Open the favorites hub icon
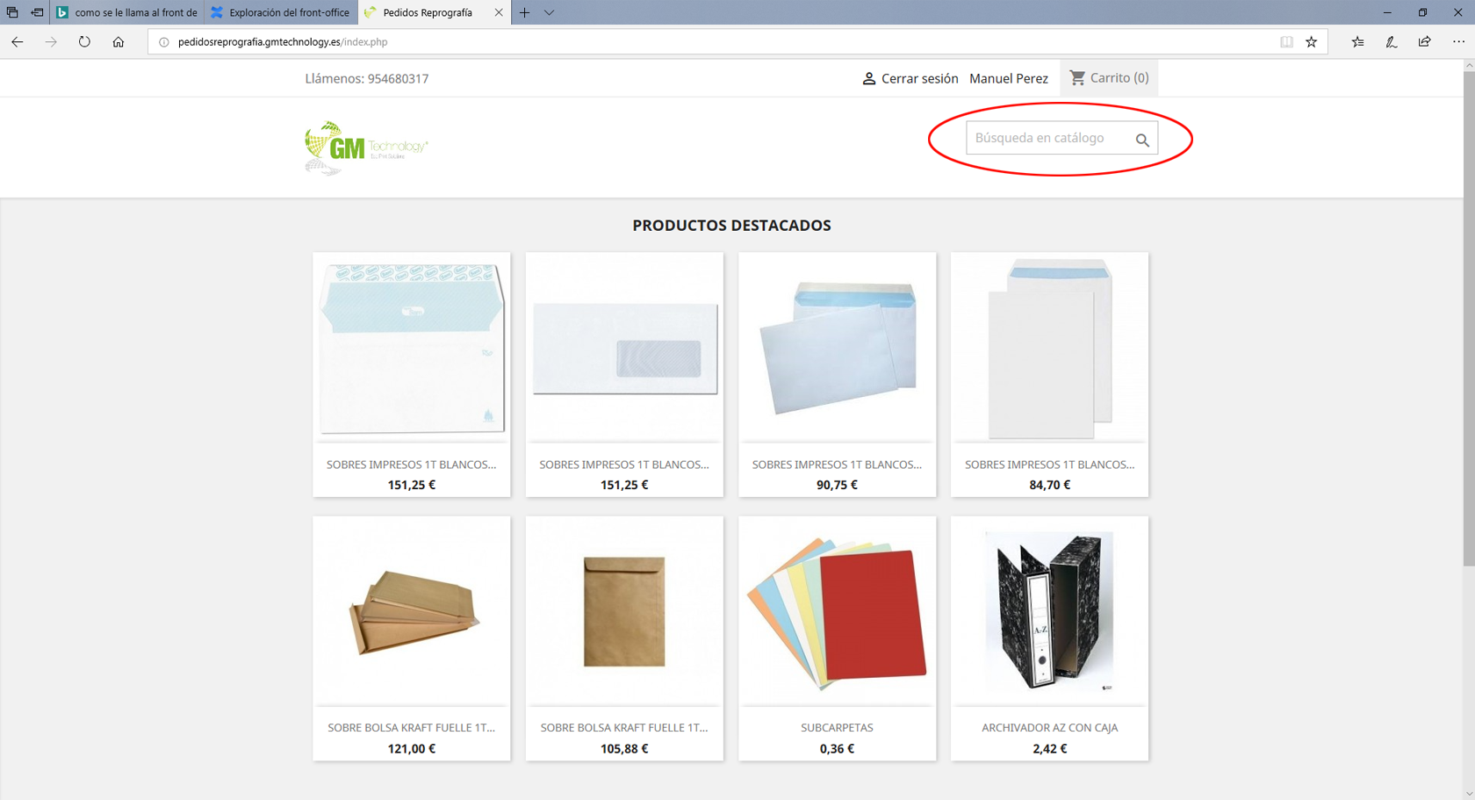Image resolution: width=1475 pixels, height=800 pixels. pos(1357,41)
